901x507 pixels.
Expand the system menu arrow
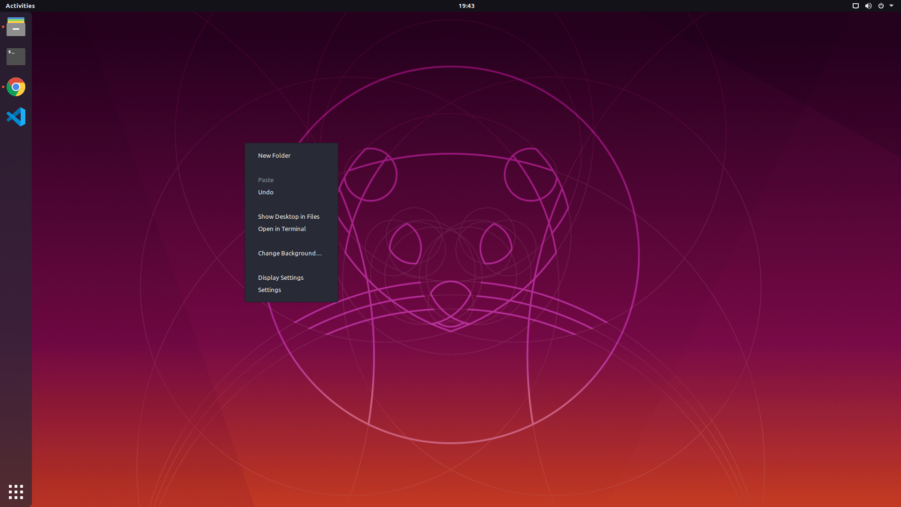coord(891,6)
